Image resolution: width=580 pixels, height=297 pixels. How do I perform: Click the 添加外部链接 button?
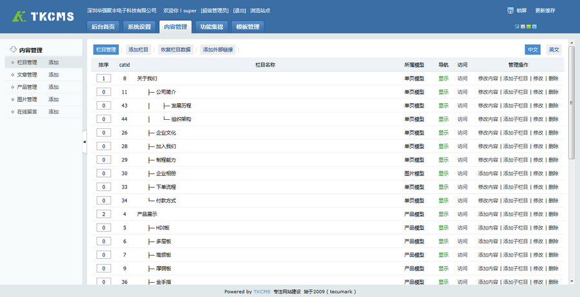pos(218,50)
